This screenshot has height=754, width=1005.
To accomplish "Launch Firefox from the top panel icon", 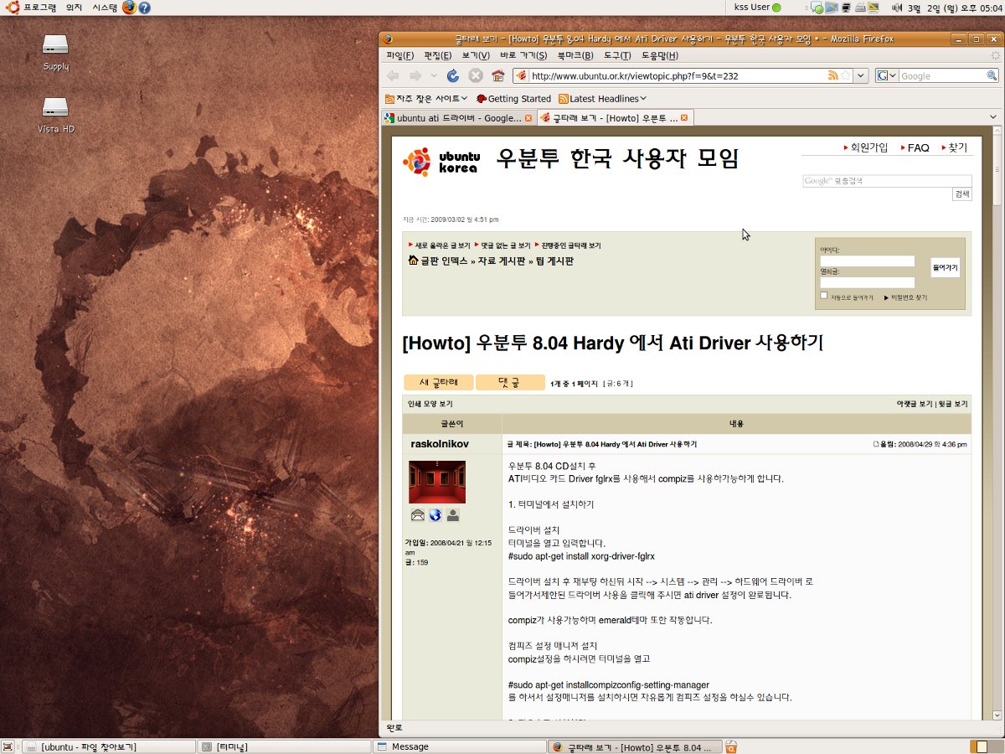I will pyautogui.click(x=128, y=8).
